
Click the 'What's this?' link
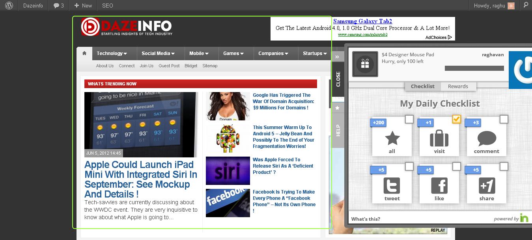click(366, 219)
